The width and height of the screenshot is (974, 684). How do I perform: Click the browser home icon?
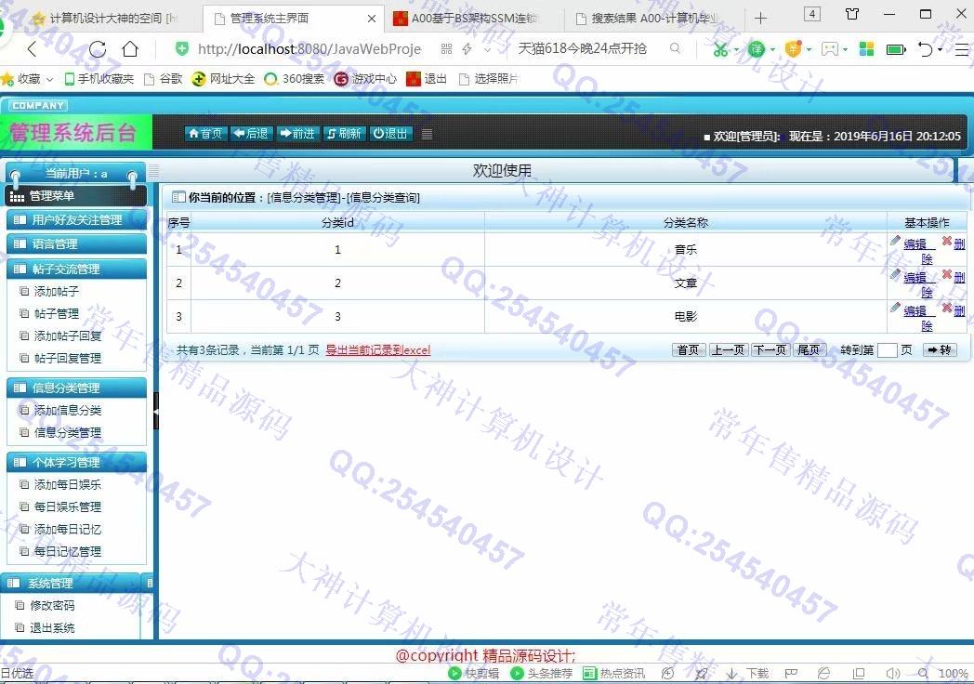point(130,49)
